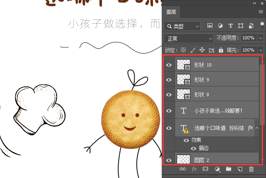The height and width of the screenshot is (178, 266).
Task: Hide the 小孩子做选 text layer
Action: tap(169, 111)
